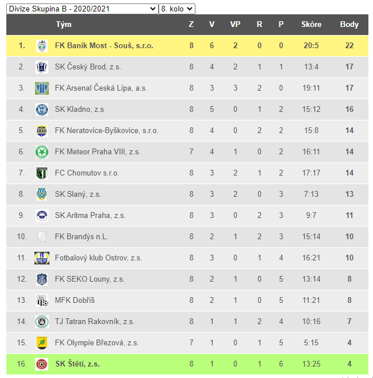The image size is (373, 378).
Task: Click the Skóre column header
Action: tap(311, 25)
